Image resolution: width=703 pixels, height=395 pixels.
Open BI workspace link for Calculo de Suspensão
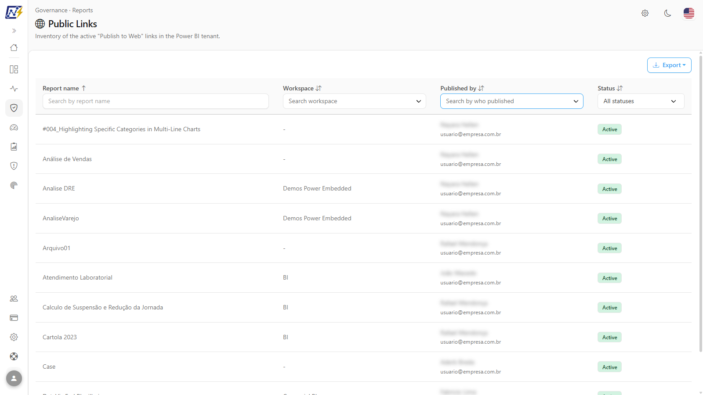[x=286, y=307]
